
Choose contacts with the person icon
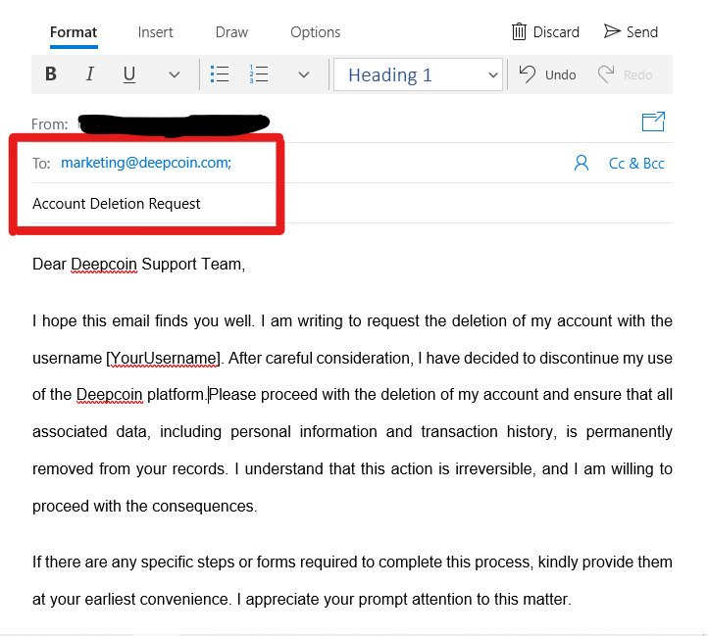pos(582,163)
